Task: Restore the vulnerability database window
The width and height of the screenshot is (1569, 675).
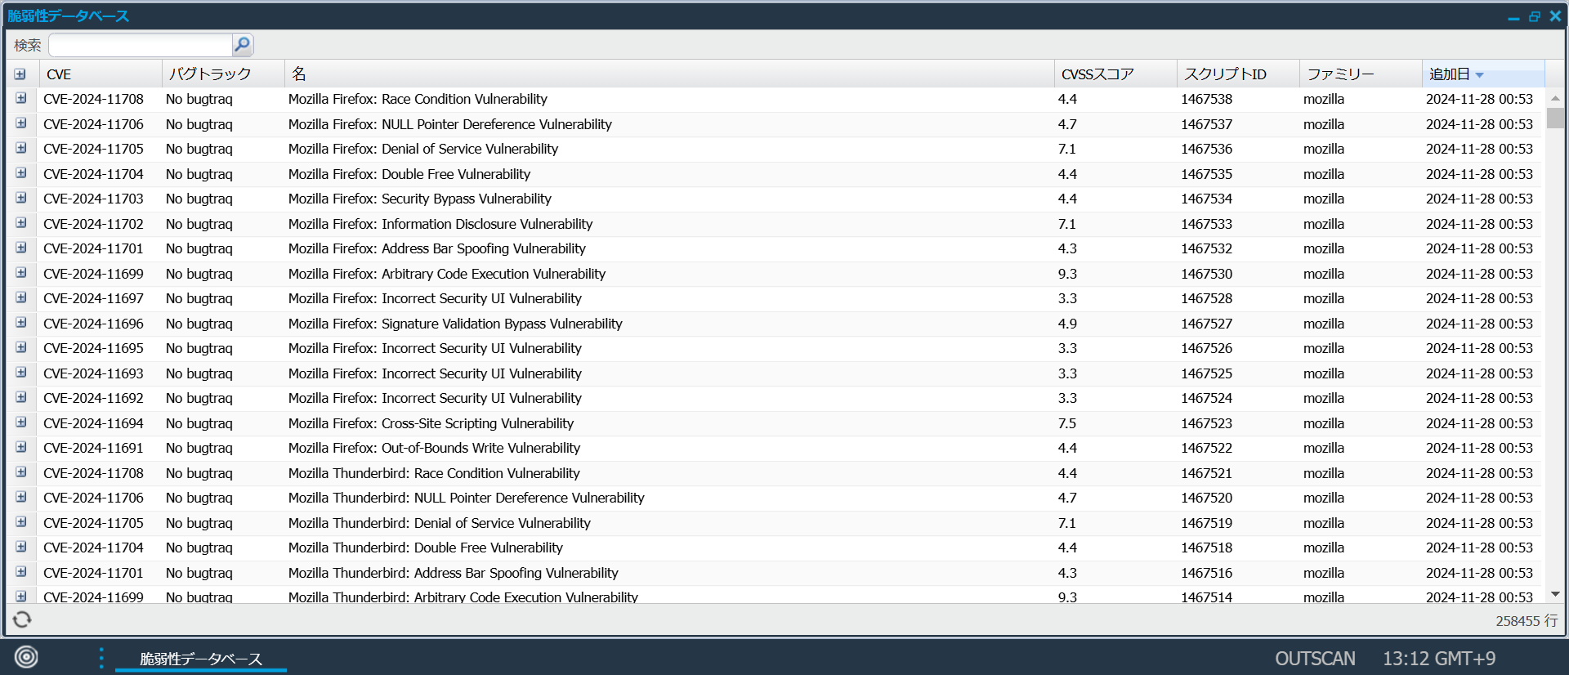Action: pos(1535,16)
